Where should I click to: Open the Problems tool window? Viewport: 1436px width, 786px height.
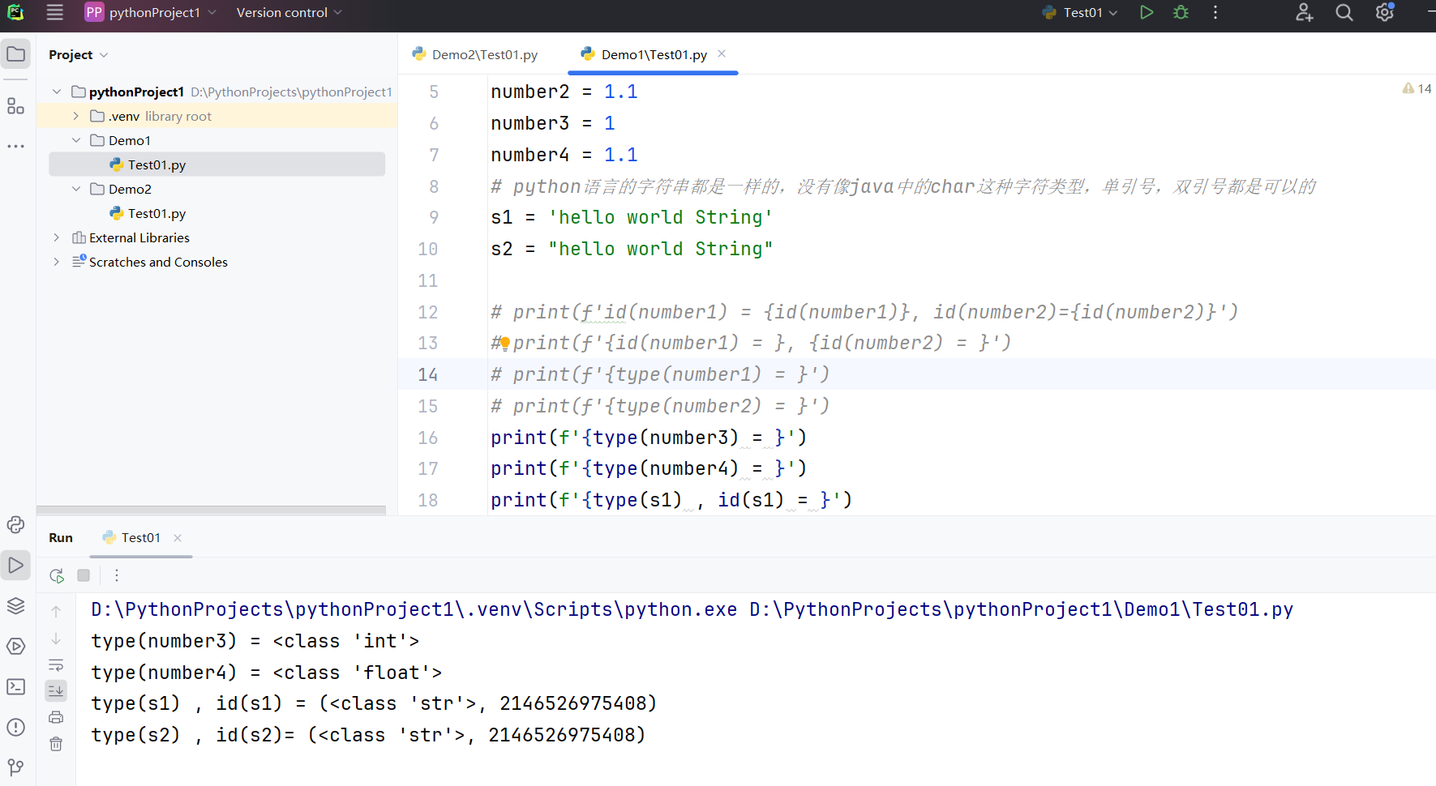(x=15, y=727)
